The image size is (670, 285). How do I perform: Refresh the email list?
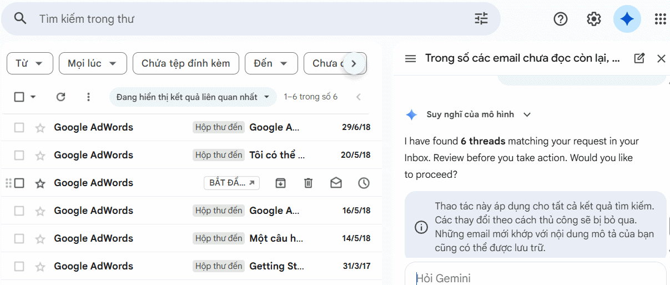61,97
